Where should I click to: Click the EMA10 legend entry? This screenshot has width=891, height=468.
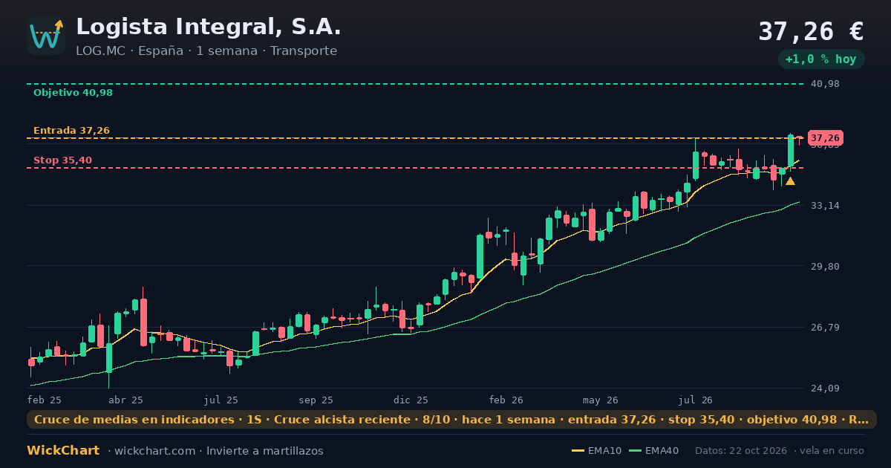(x=596, y=451)
